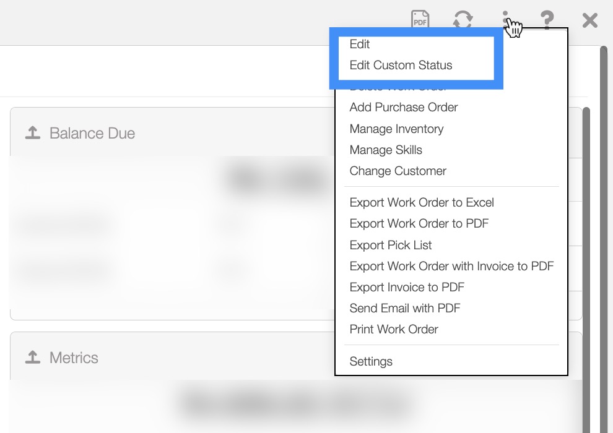This screenshot has height=433, width=613.
Task: Open help via the question mark icon
Action: click(x=547, y=19)
